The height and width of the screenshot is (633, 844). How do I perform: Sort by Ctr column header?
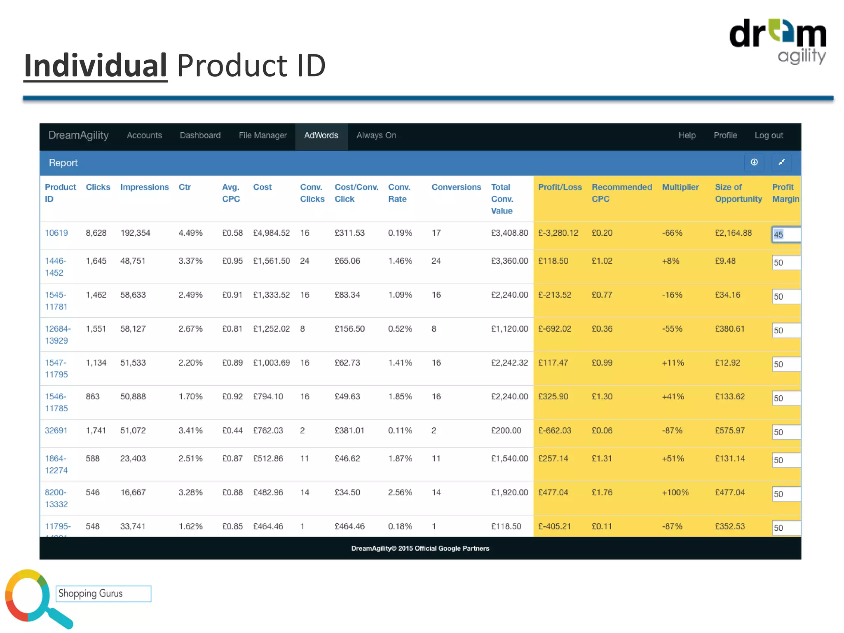tap(185, 187)
